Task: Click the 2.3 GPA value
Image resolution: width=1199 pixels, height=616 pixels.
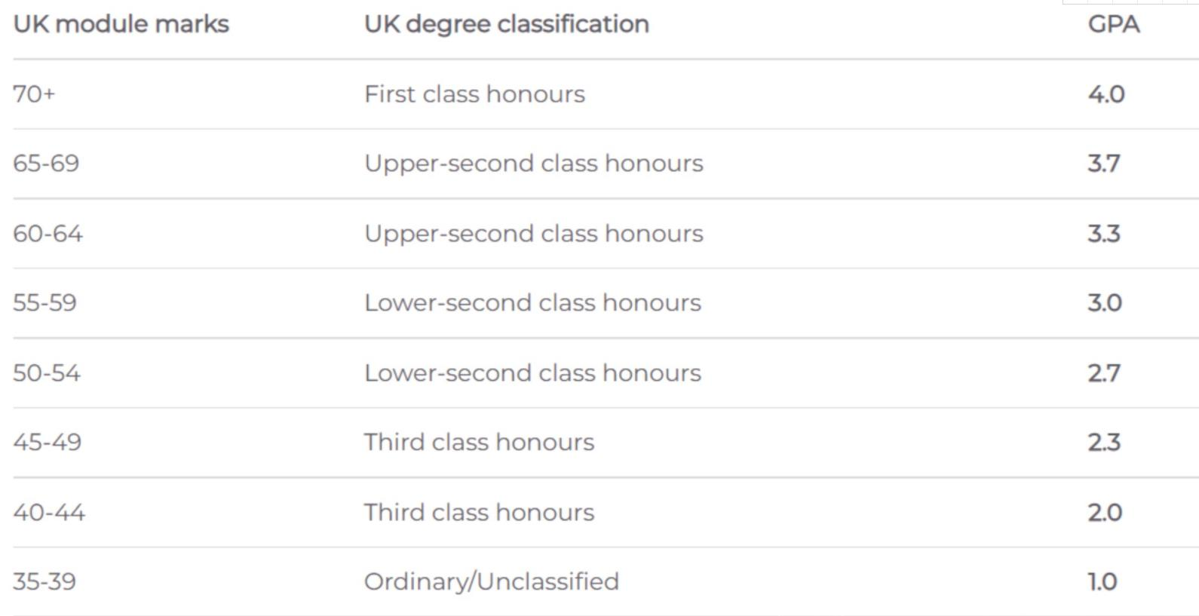Action: (1103, 443)
